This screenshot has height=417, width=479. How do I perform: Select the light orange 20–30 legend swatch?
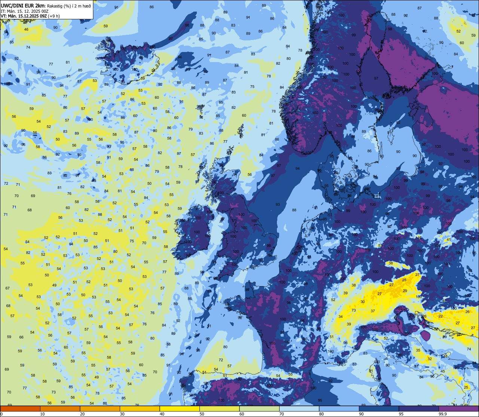click(x=100, y=408)
